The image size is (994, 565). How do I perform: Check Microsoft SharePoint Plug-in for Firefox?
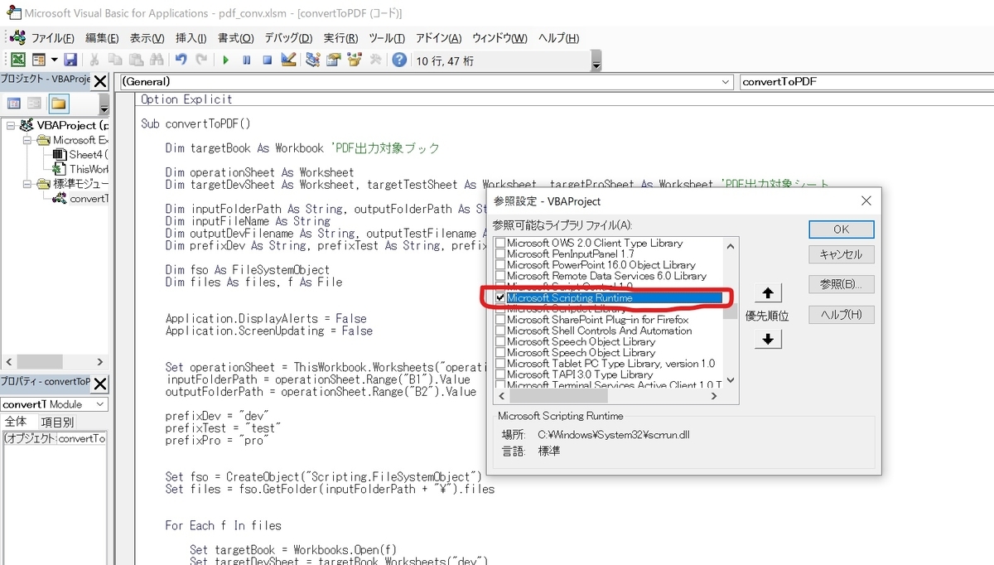click(499, 320)
